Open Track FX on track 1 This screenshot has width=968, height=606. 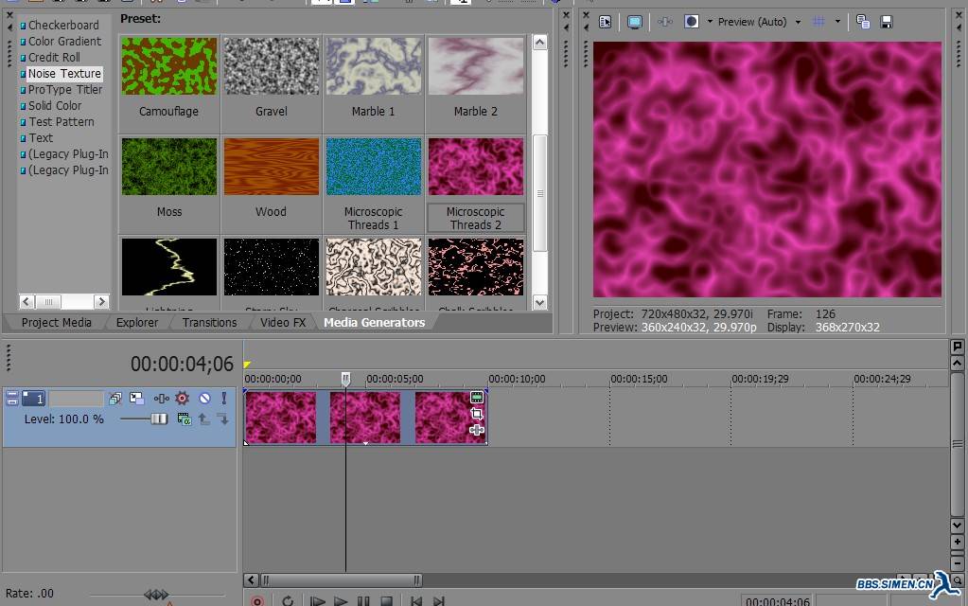[161, 399]
